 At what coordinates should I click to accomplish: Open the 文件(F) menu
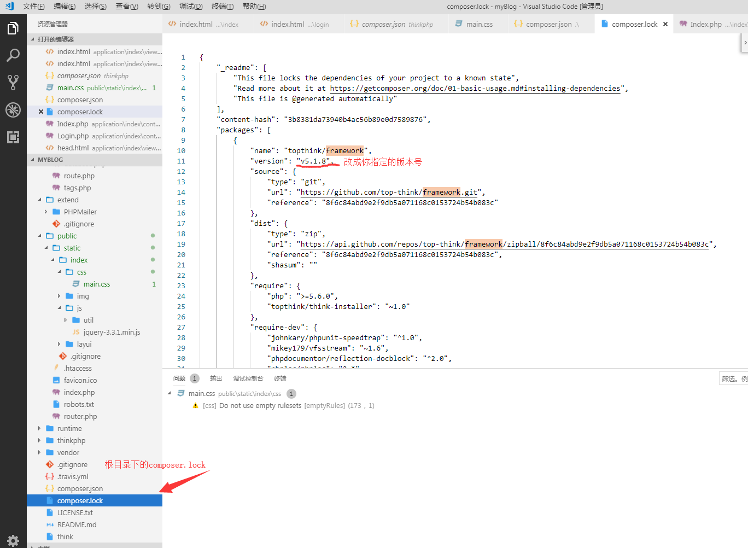(34, 7)
